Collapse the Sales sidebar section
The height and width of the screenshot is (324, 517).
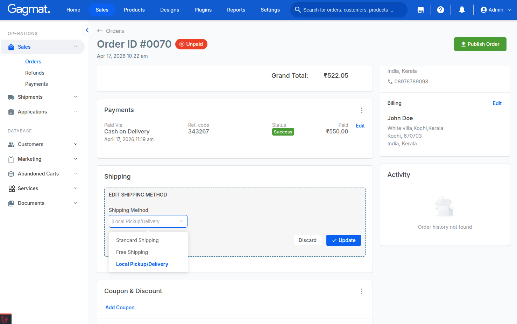76,47
